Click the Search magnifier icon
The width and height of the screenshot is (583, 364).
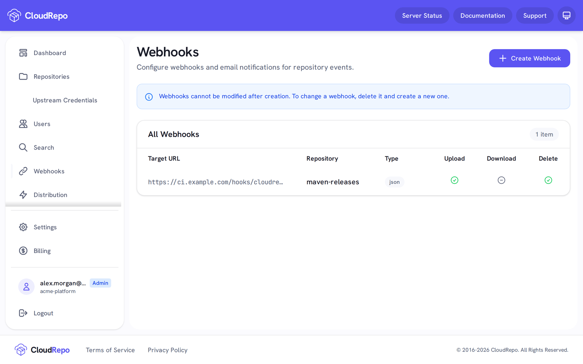[23, 147]
